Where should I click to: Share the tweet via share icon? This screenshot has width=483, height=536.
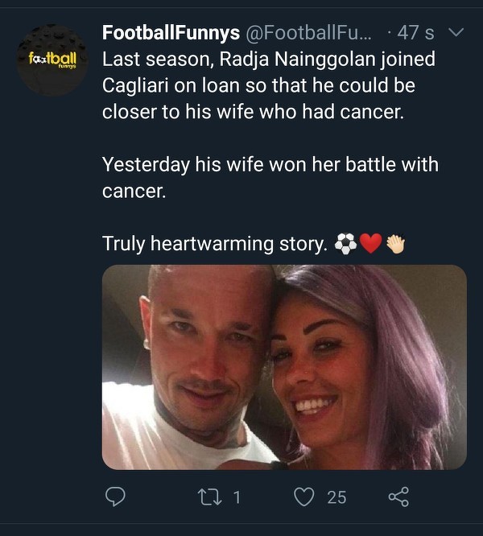click(x=398, y=497)
